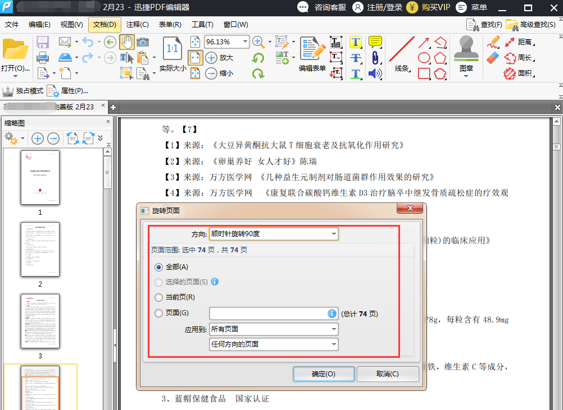Click the Edit Form 编辑表单 icon
The width and height of the screenshot is (563, 410).
click(x=312, y=54)
